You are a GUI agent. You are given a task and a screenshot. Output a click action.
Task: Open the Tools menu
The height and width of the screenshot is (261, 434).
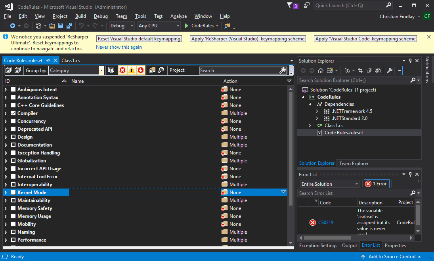[x=141, y=16]
